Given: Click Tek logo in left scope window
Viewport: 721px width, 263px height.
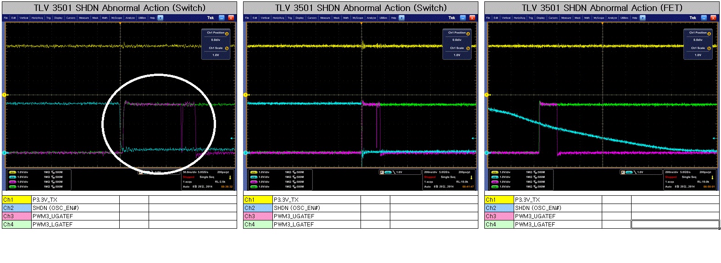Looking at the screenshot, I should (x=211, y=18).
